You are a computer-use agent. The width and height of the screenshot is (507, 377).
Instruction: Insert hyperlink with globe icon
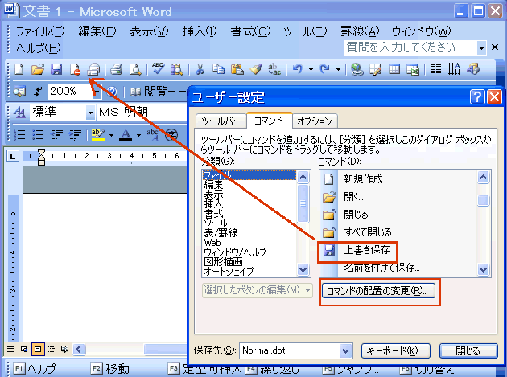tap(357, 69)
